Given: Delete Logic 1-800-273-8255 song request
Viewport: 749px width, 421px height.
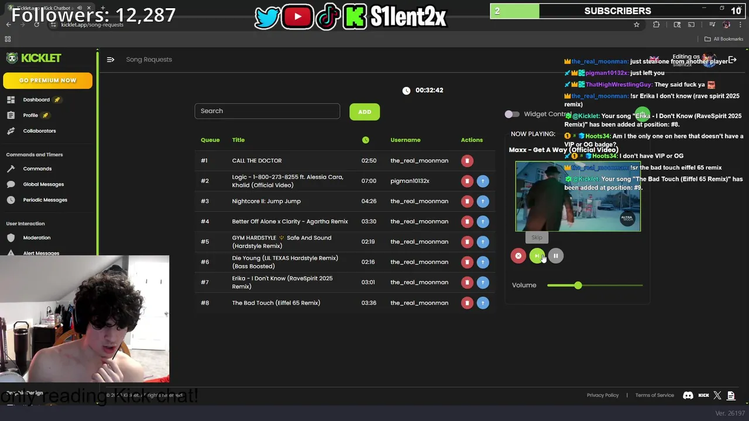Looking at the screenshot, I should coord(467,181).
